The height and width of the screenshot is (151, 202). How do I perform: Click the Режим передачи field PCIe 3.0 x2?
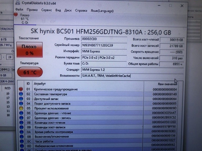pyautogui.click(x=104, y=58)
